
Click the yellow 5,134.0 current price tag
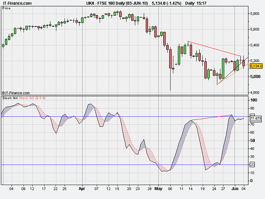coord(256,66)
